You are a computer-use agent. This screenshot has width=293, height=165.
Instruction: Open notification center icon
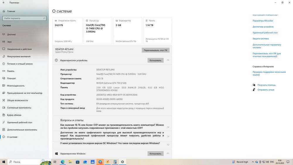tap(288, 162)
